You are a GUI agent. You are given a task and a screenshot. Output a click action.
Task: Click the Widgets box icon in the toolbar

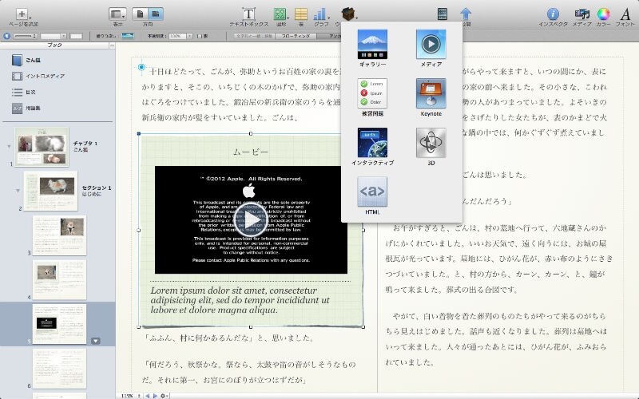point(349,14)
